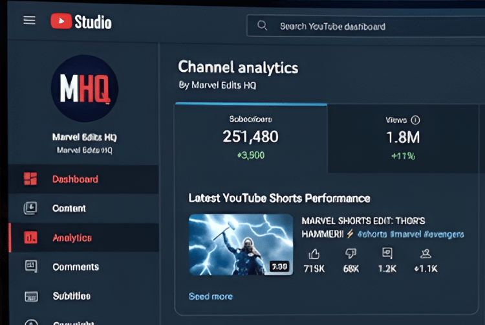Open the MHQ channel avatar

point(85,89)
